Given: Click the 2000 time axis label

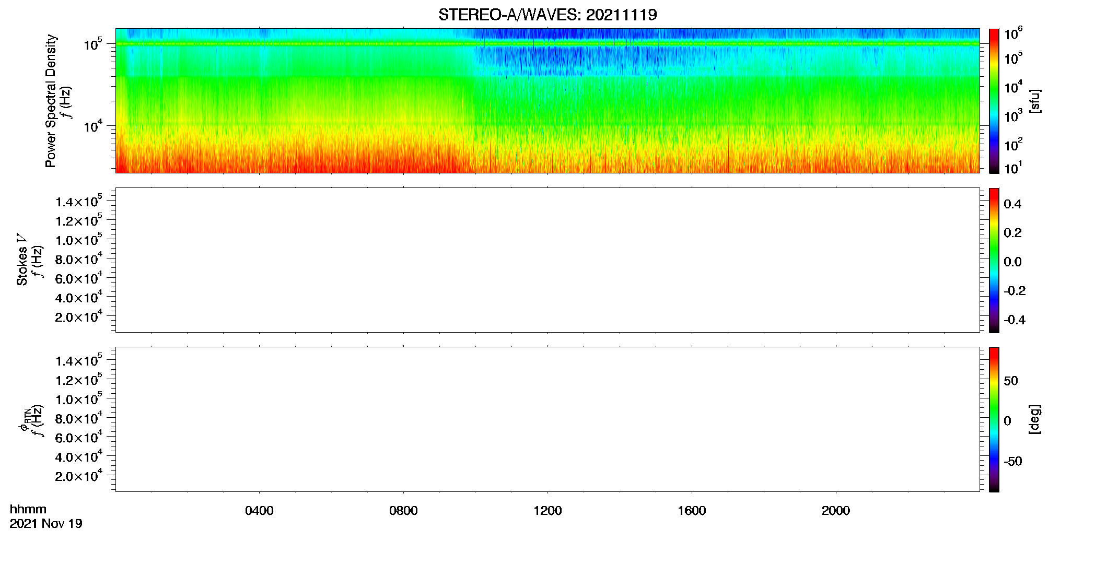Looking at the screenshot, I should [x=836, y=511].
